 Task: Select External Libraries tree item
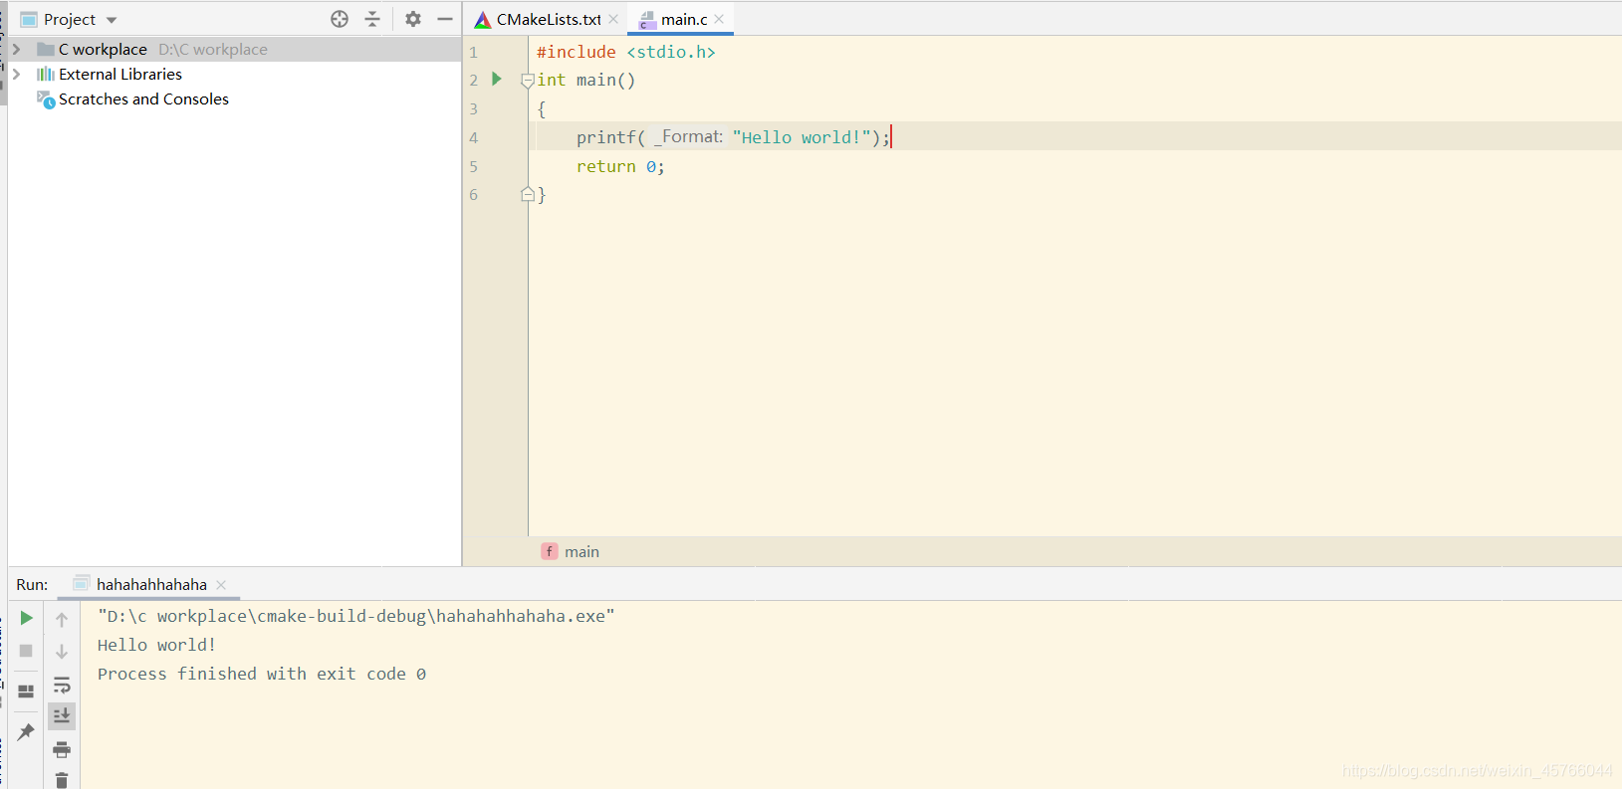coord(120,75)
